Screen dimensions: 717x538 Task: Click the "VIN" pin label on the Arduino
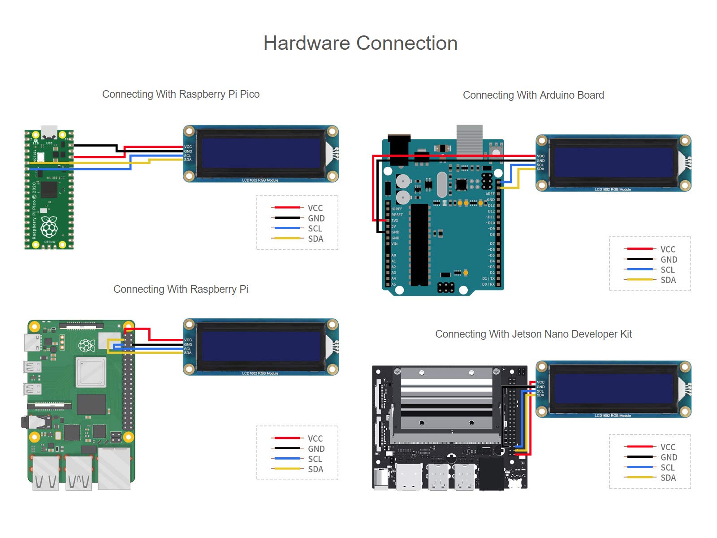[394, 244]
